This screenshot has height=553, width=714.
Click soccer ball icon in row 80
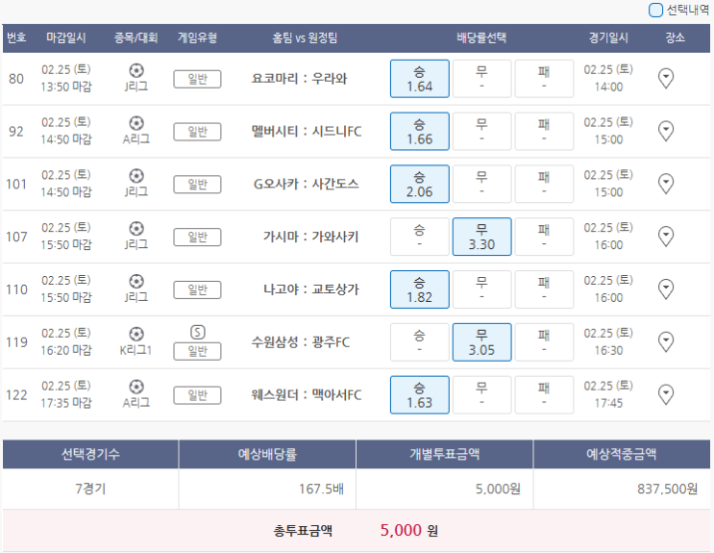(x=136, y=70)
